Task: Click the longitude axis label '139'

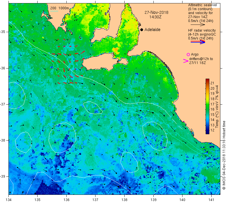Action: point(153,200)
